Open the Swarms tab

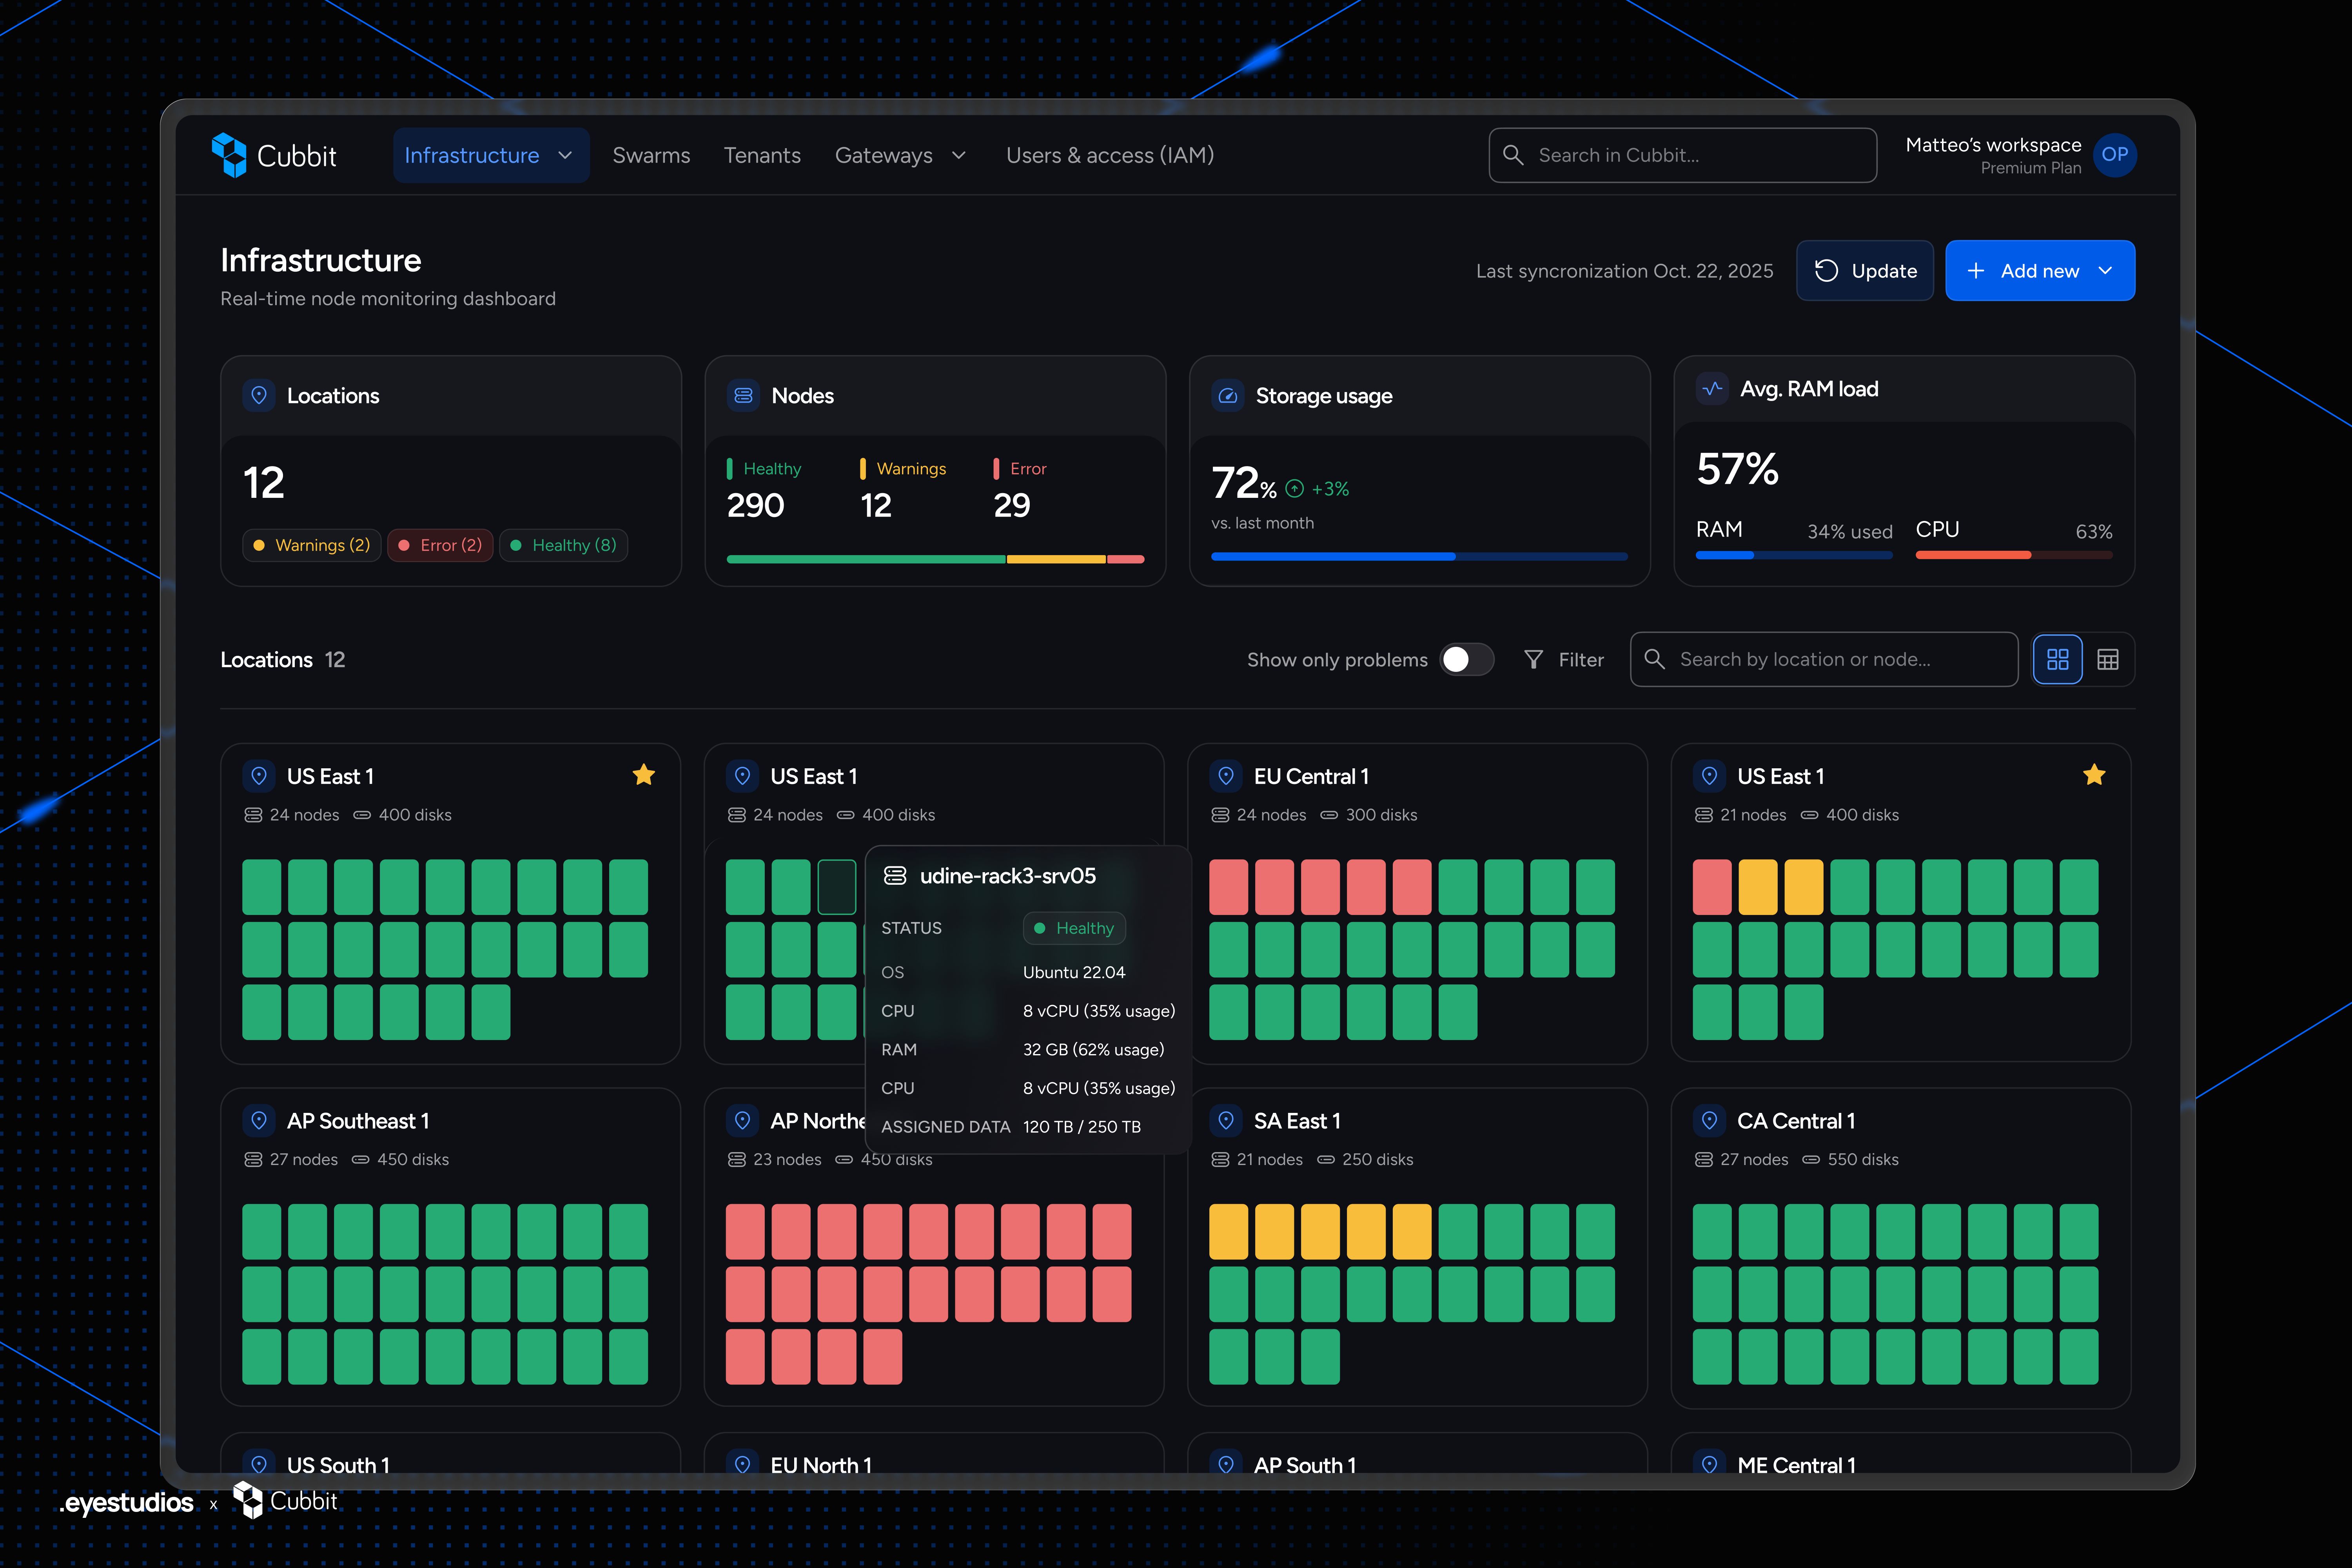click(x=651, y=155)
